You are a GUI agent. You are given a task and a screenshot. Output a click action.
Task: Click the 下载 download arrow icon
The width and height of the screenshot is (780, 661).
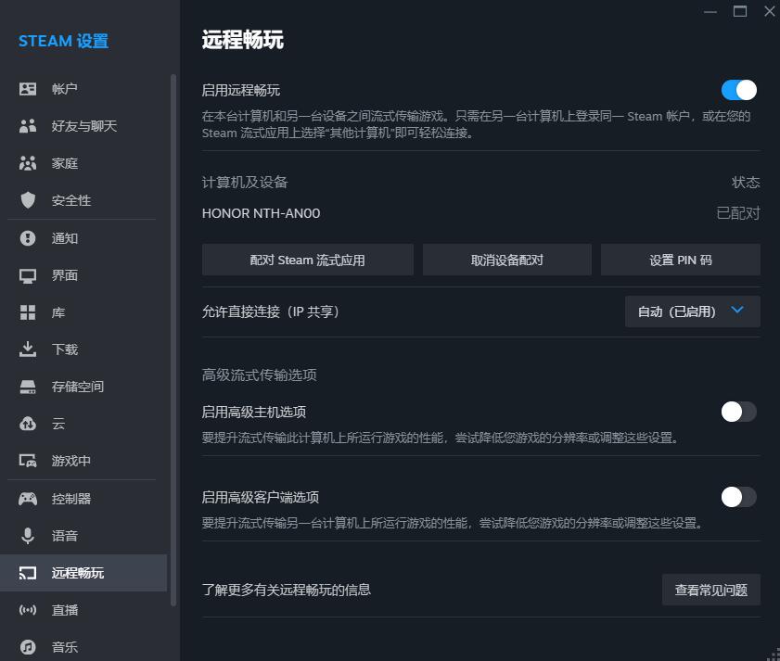(28, 350)
